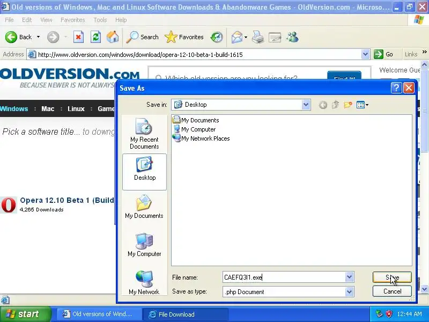Open the History clock icon
The width and height of the screenshot is (429, 322).
pos(217,37)
